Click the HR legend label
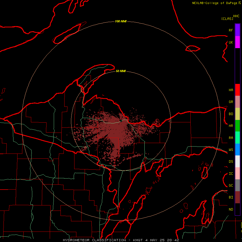This screenshot has height=242, width=242. click(231, 126)
